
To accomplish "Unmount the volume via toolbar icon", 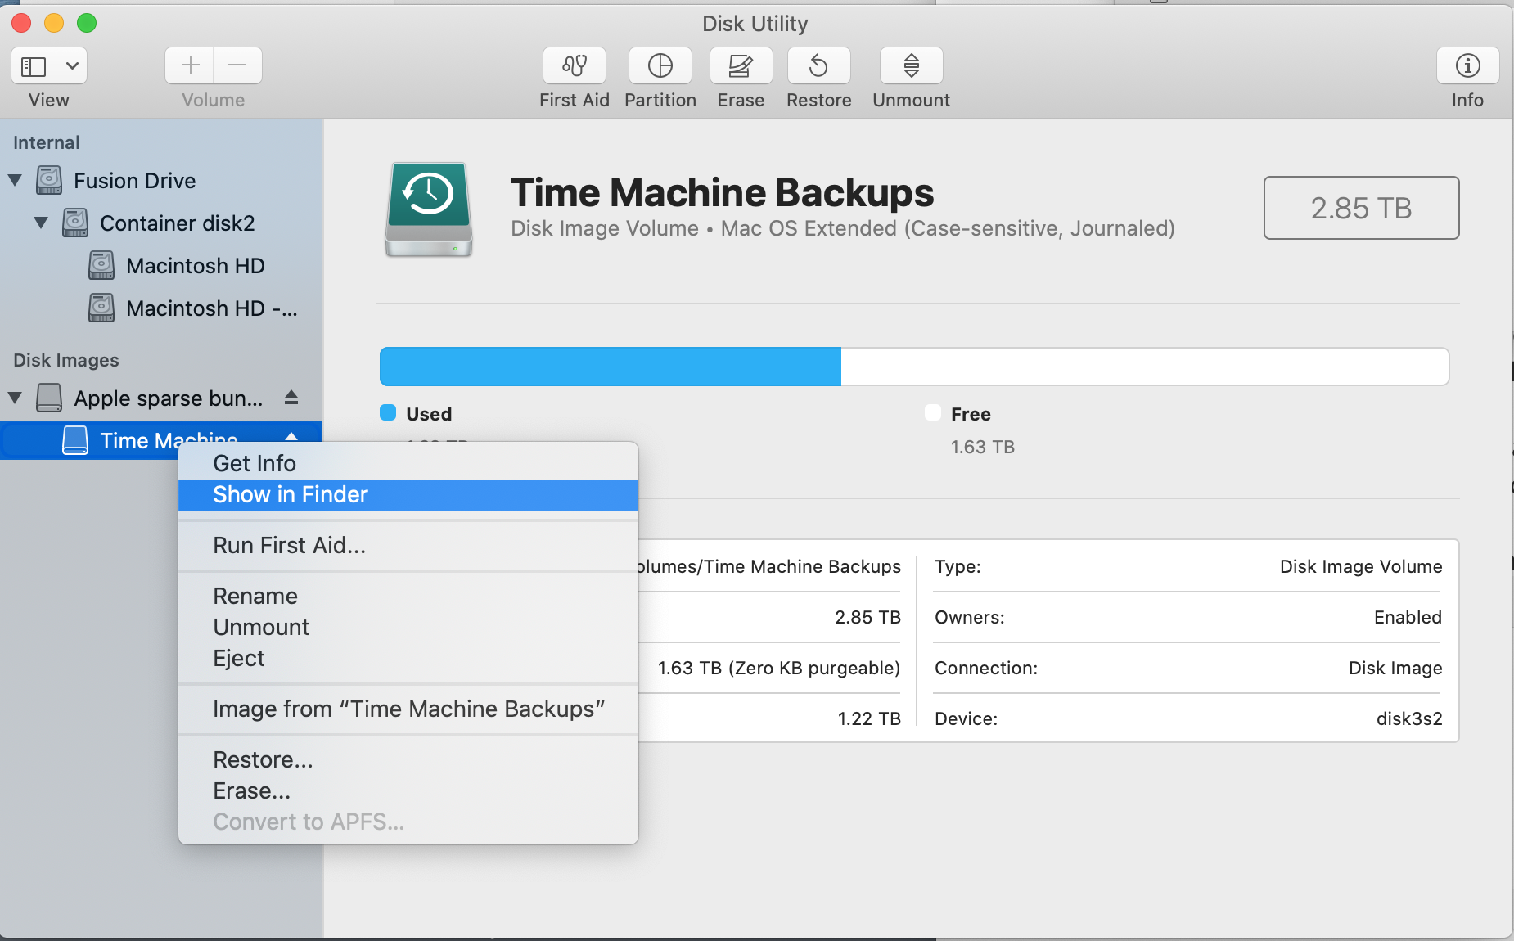I will [x=911, y=65].
